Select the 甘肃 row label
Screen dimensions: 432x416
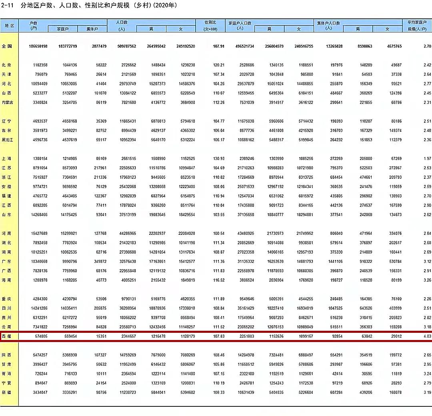point(7,365)
